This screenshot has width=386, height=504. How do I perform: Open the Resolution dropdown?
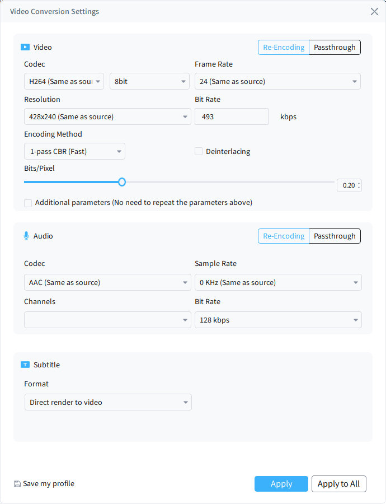(x=107, y=116)
